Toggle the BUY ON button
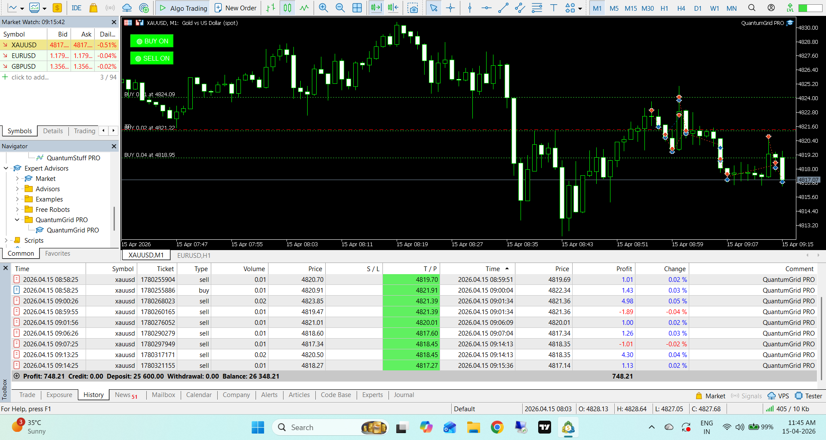Viewport: 826px width, 440px height. [x=152, y=41]
